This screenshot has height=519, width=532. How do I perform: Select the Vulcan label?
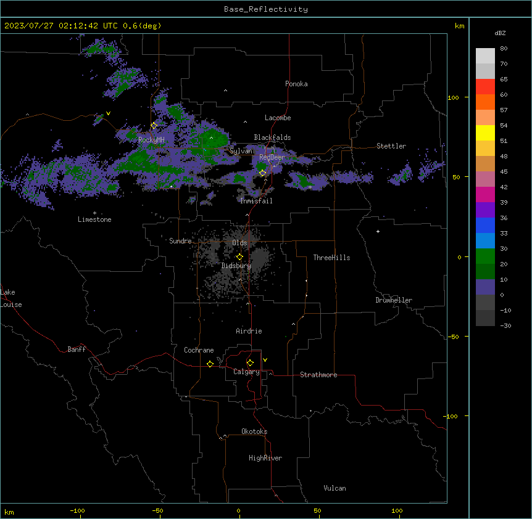[335, 488]
